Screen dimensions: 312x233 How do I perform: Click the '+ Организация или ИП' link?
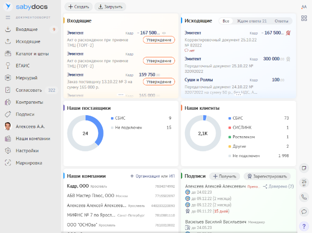[x=152, y=176]
